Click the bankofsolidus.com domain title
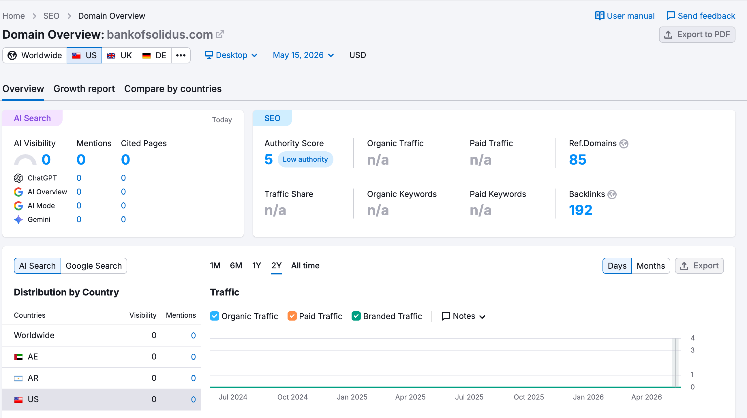This screenshot has width=747, height=418. click(160, 35)
